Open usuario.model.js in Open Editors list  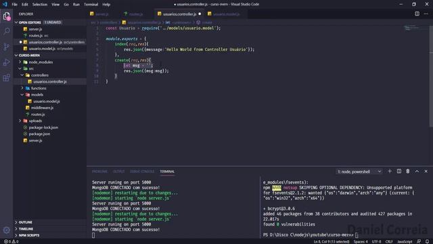tap(42, 49)
